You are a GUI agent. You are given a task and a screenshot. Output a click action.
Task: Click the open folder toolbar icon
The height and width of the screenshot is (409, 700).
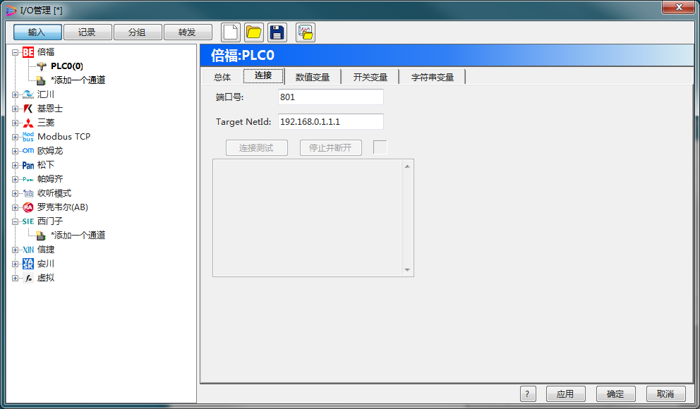click(253, 32)
